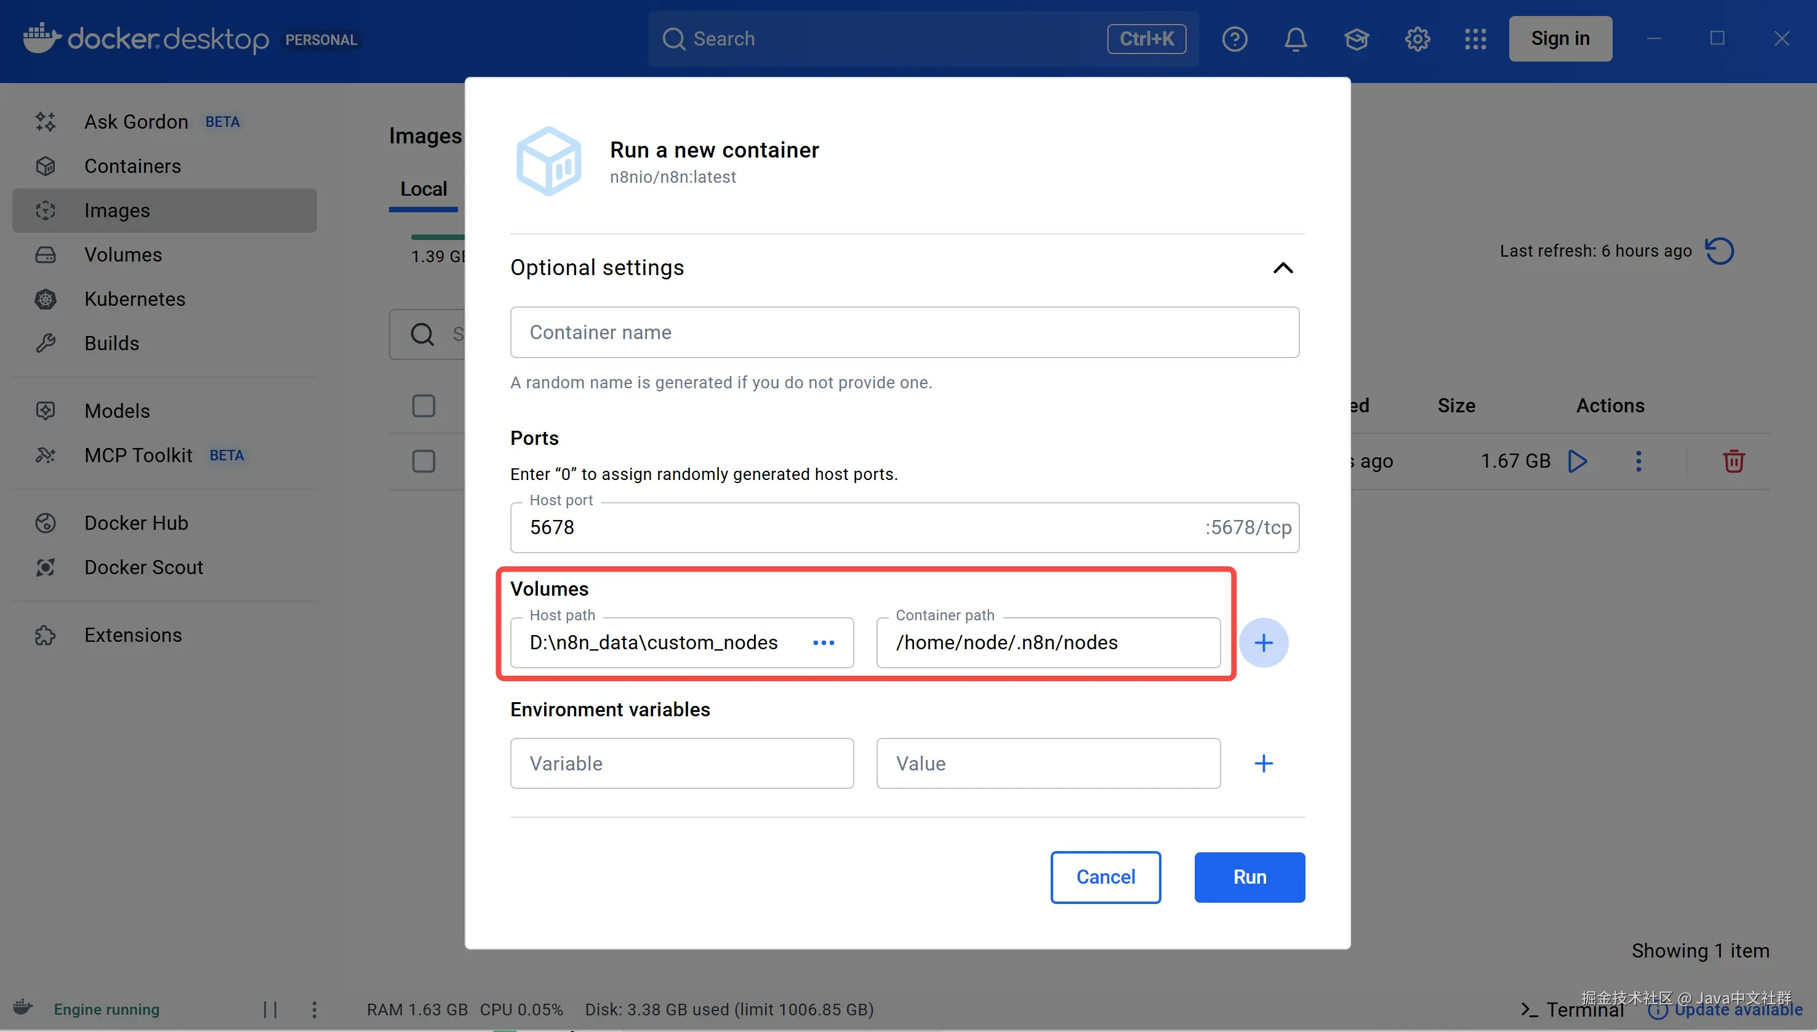
Task: Add another environment variable with plus
Action: click(x=1263, y=763)
